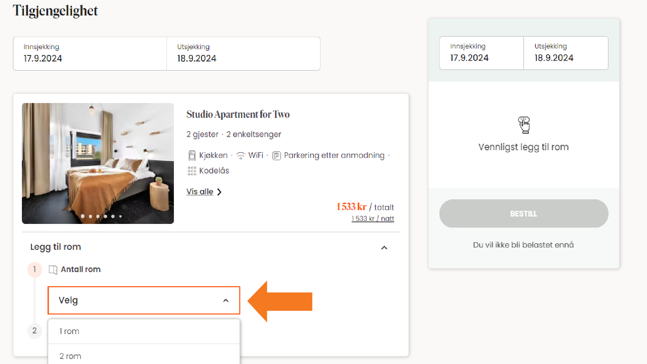Click the Kodelås keypad icon
This screenshot has height=364, width=647.
192,171
